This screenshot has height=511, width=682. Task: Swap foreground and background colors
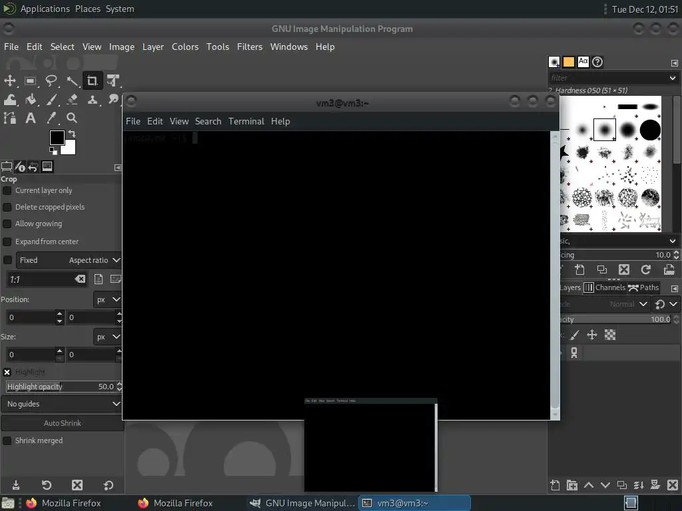72,134
